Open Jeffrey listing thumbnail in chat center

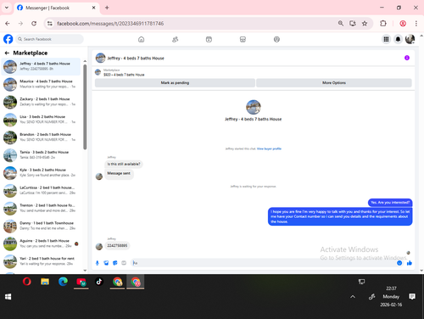click(x=254, y=107)
